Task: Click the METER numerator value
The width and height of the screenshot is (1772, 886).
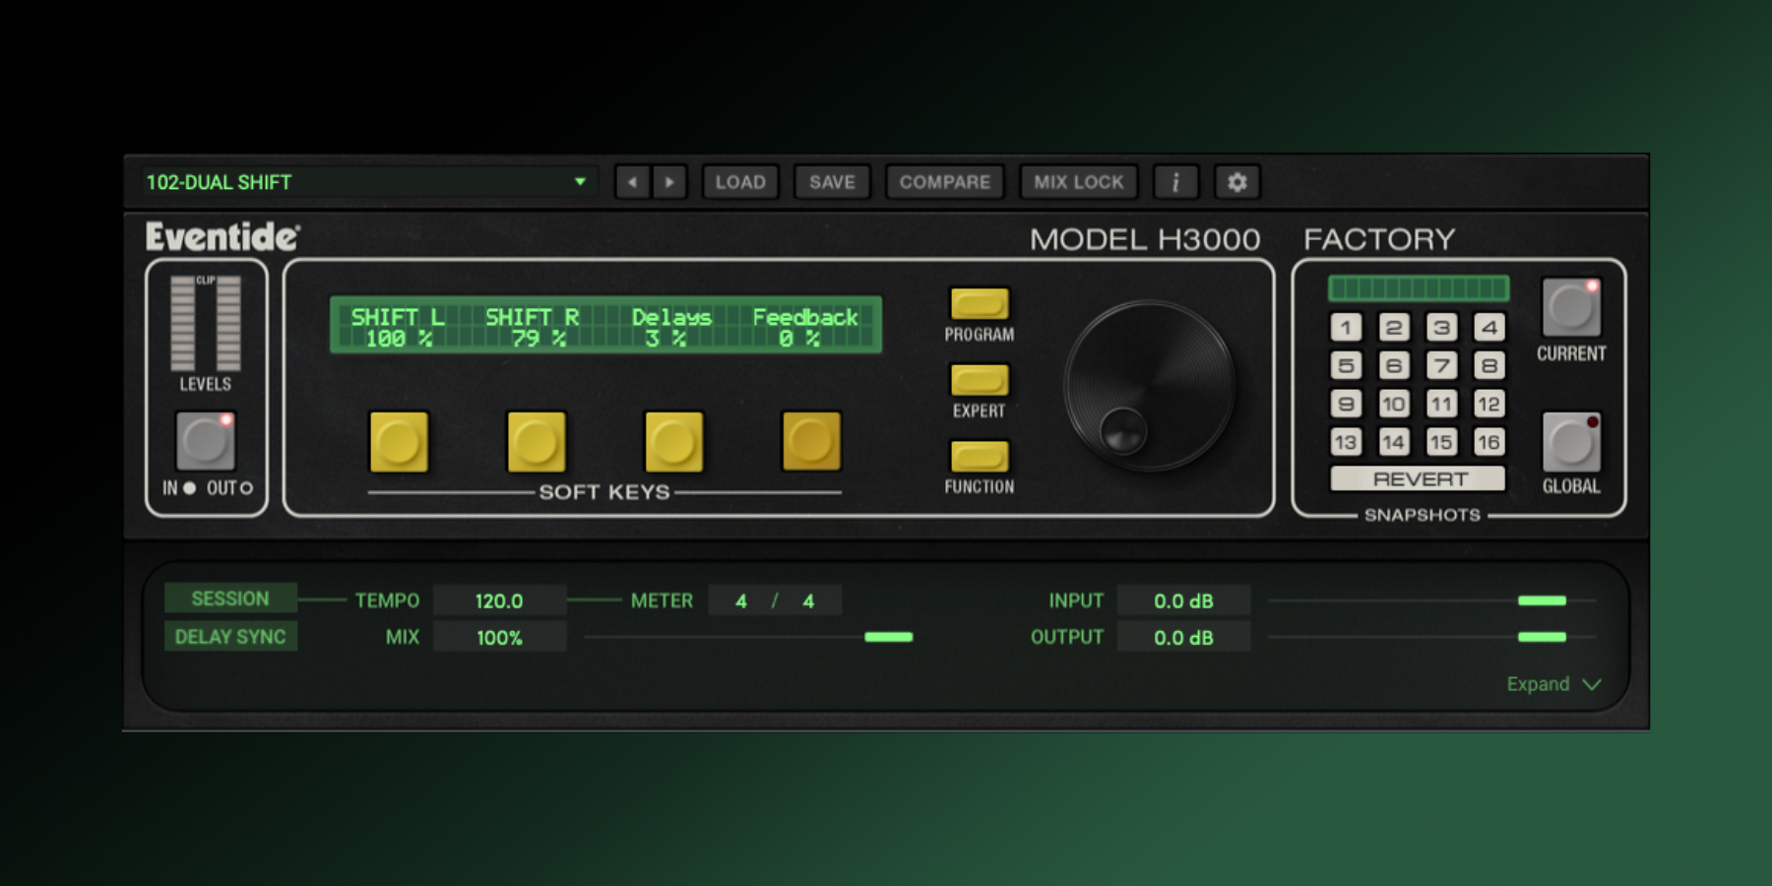Action: (740, 601)
